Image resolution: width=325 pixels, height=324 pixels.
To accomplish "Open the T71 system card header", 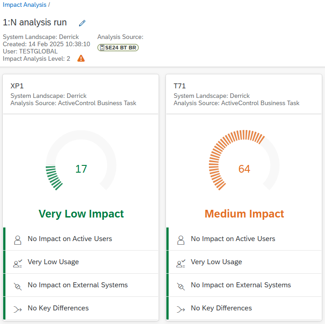I will pyautogui.click(x=244, y=94).
